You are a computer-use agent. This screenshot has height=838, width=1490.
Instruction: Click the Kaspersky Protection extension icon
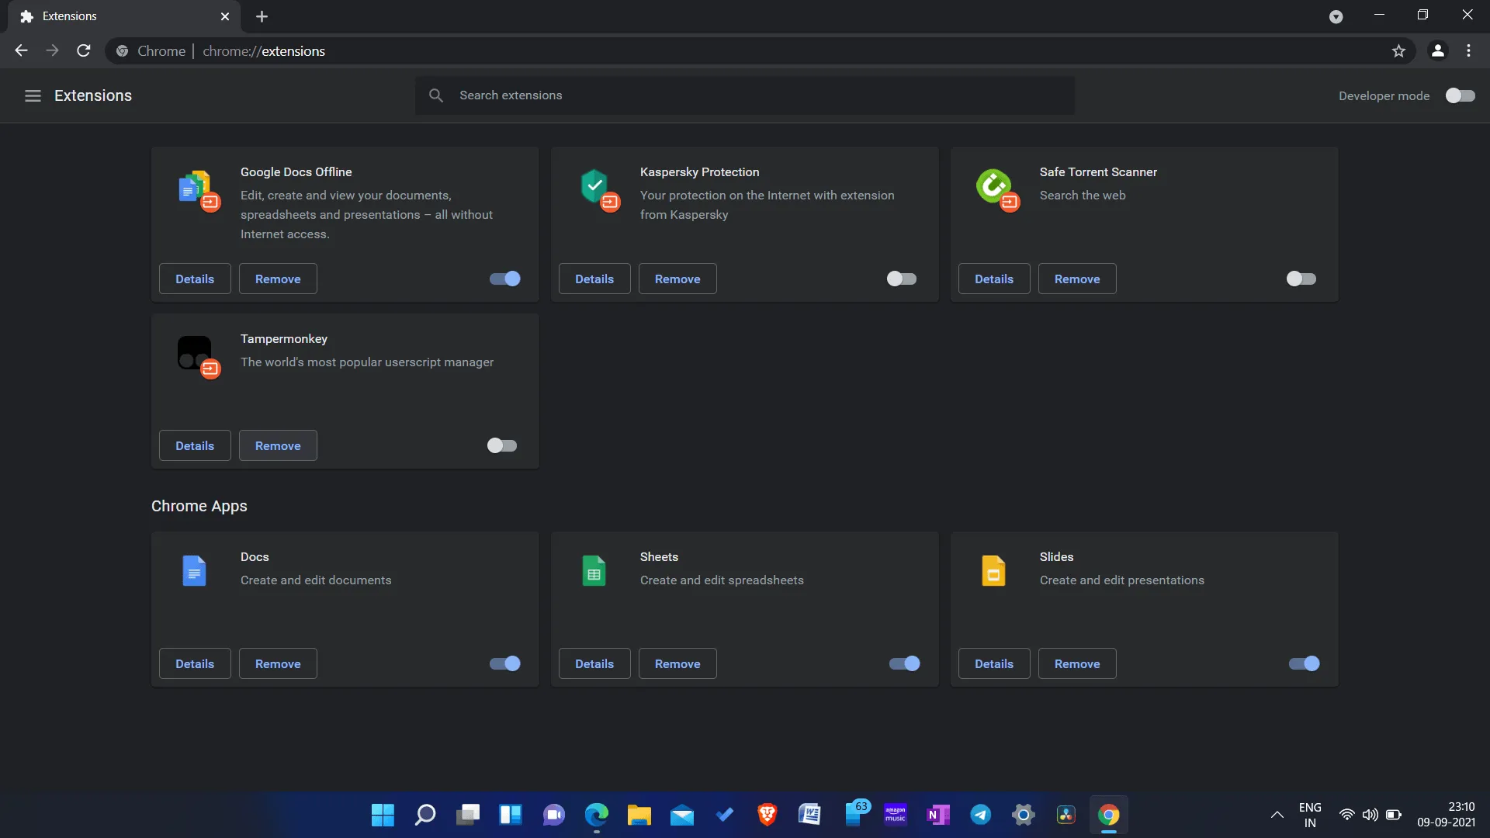tap(594, 189)
